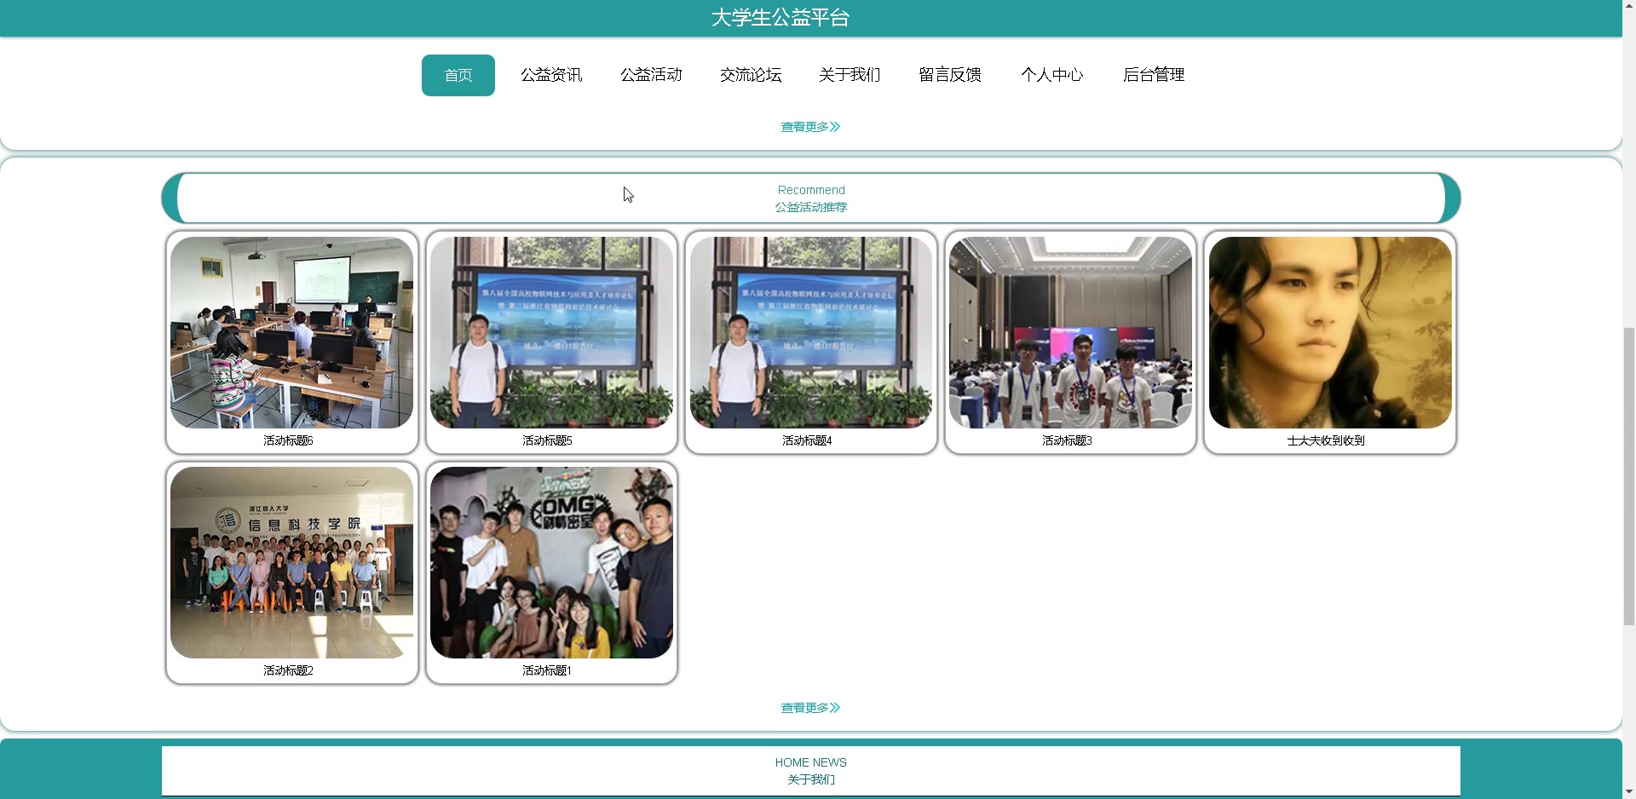Select the 首页 navigation tab
The image size is (1636, 799).
pyautogui.click(x=458, y=75)
